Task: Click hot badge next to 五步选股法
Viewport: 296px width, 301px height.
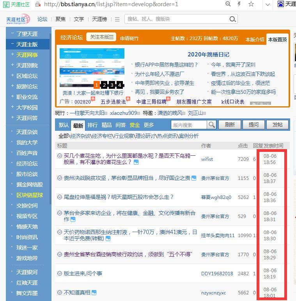Action: tap(128, 99)
